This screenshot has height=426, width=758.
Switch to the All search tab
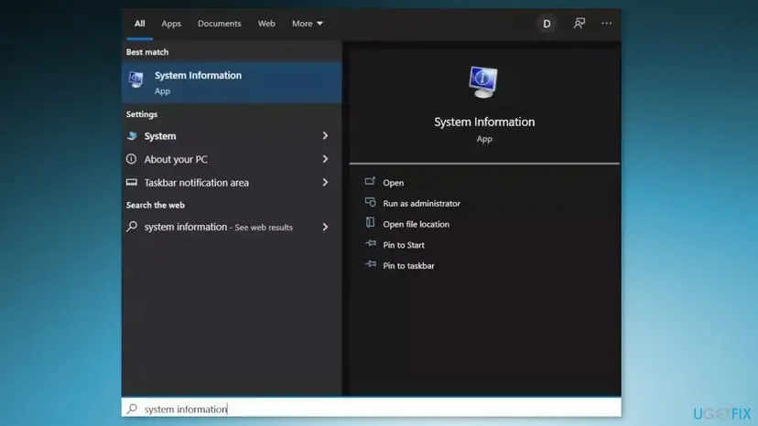[x=140, y=23]
